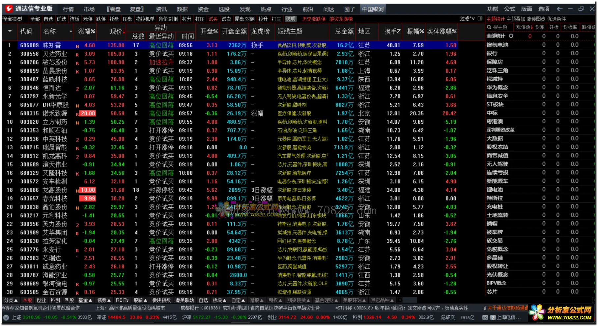The width and height of the screenshot is (598, 326).
Task: Click the round status icon left of 上证
Action: click(6, 317)
